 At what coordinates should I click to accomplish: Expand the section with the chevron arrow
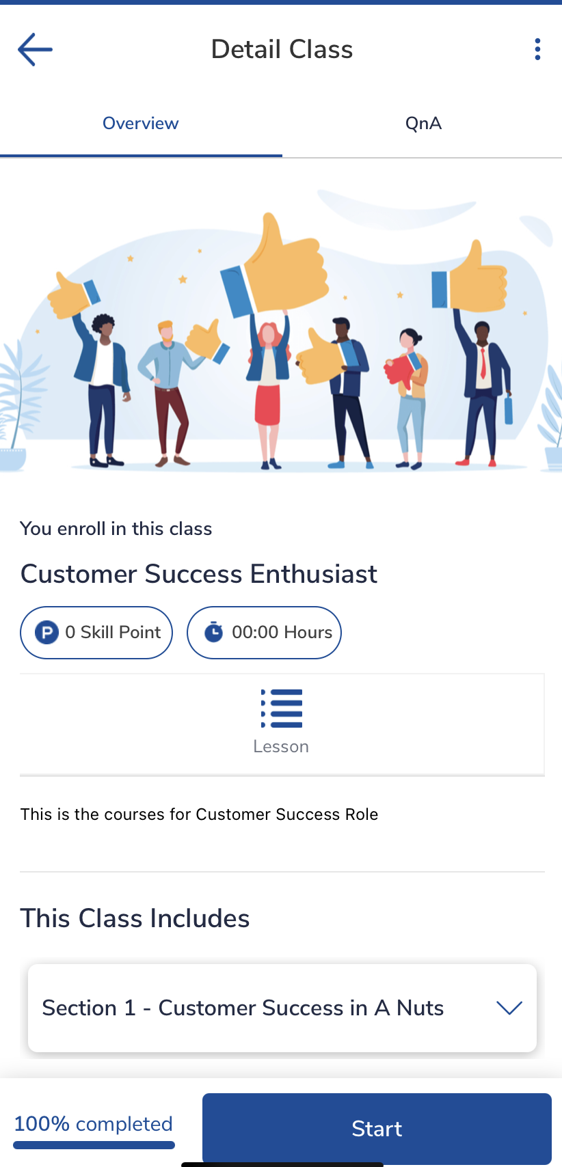coord(509,1008)
